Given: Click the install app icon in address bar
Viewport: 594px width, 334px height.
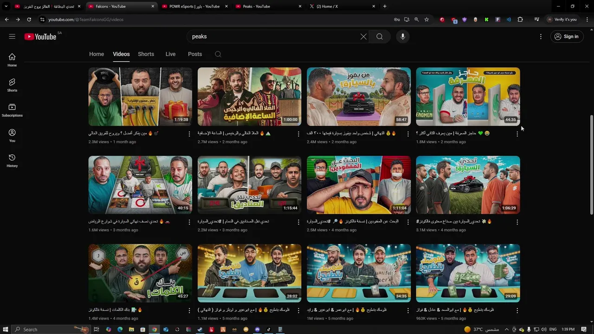Looking at the screenshot, I should coord(407,19).
